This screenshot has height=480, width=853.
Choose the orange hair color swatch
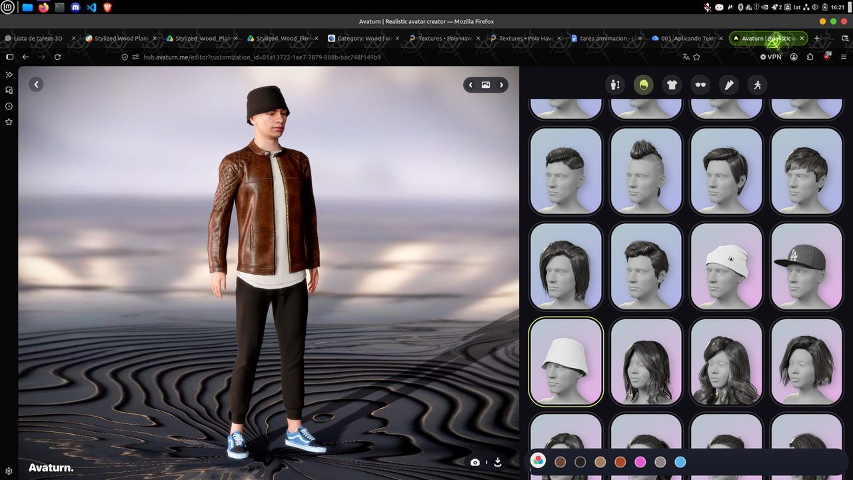pos(620,462)
